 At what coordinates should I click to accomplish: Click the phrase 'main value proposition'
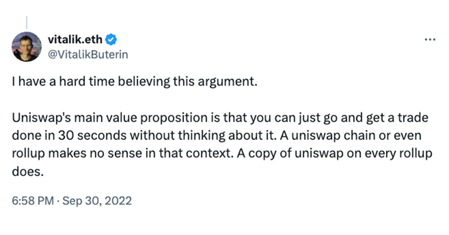141,118
